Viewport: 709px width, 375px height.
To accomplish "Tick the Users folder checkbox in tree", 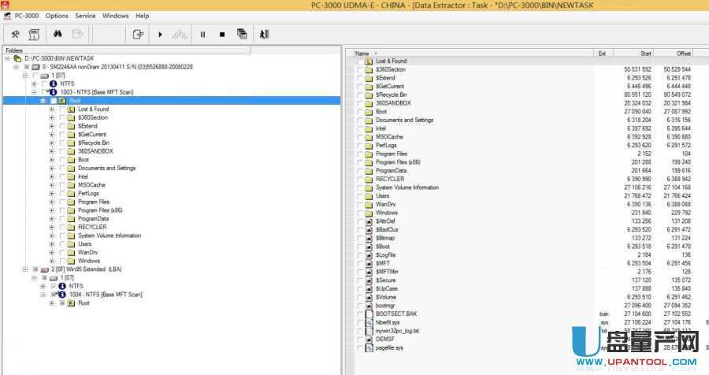I will [x=62, y=243].
